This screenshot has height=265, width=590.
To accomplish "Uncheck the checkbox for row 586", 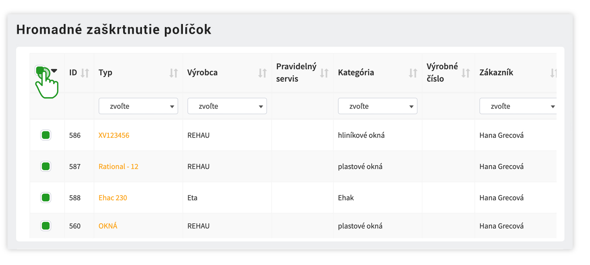I will [x=46, y=135].
